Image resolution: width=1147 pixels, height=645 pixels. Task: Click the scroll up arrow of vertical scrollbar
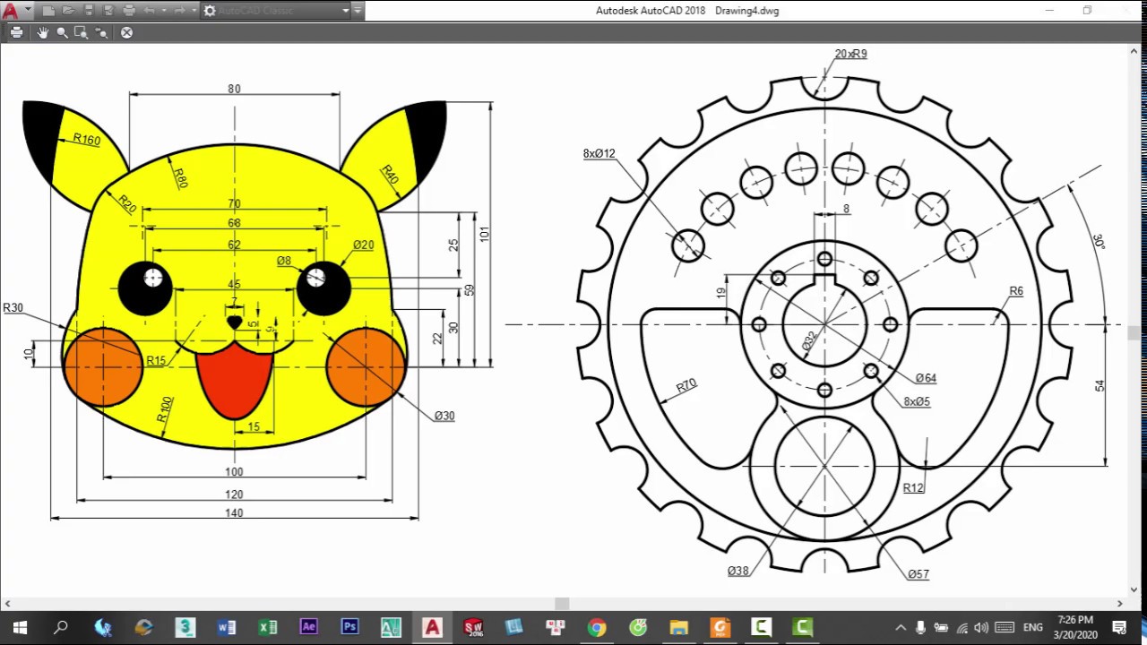click(x=1134, y=52)
